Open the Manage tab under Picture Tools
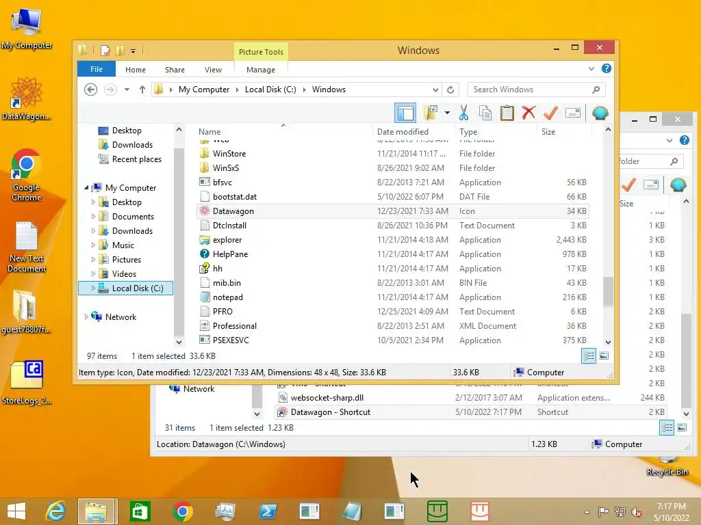 pos(261,70)
